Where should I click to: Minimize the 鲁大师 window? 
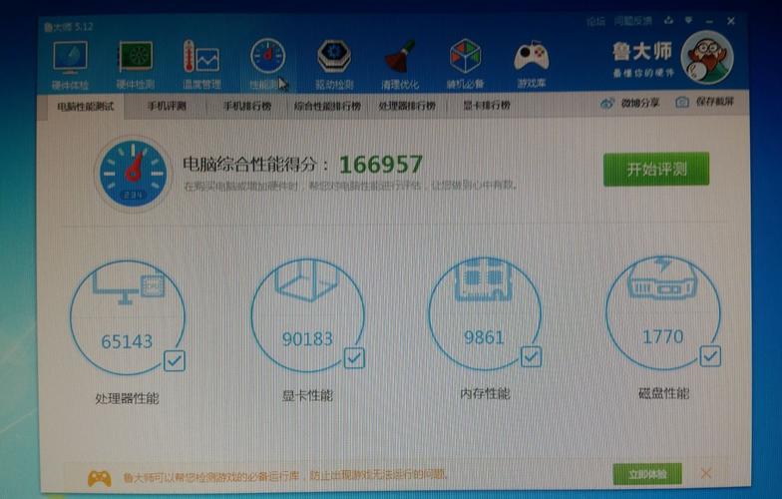click(710, 21)
